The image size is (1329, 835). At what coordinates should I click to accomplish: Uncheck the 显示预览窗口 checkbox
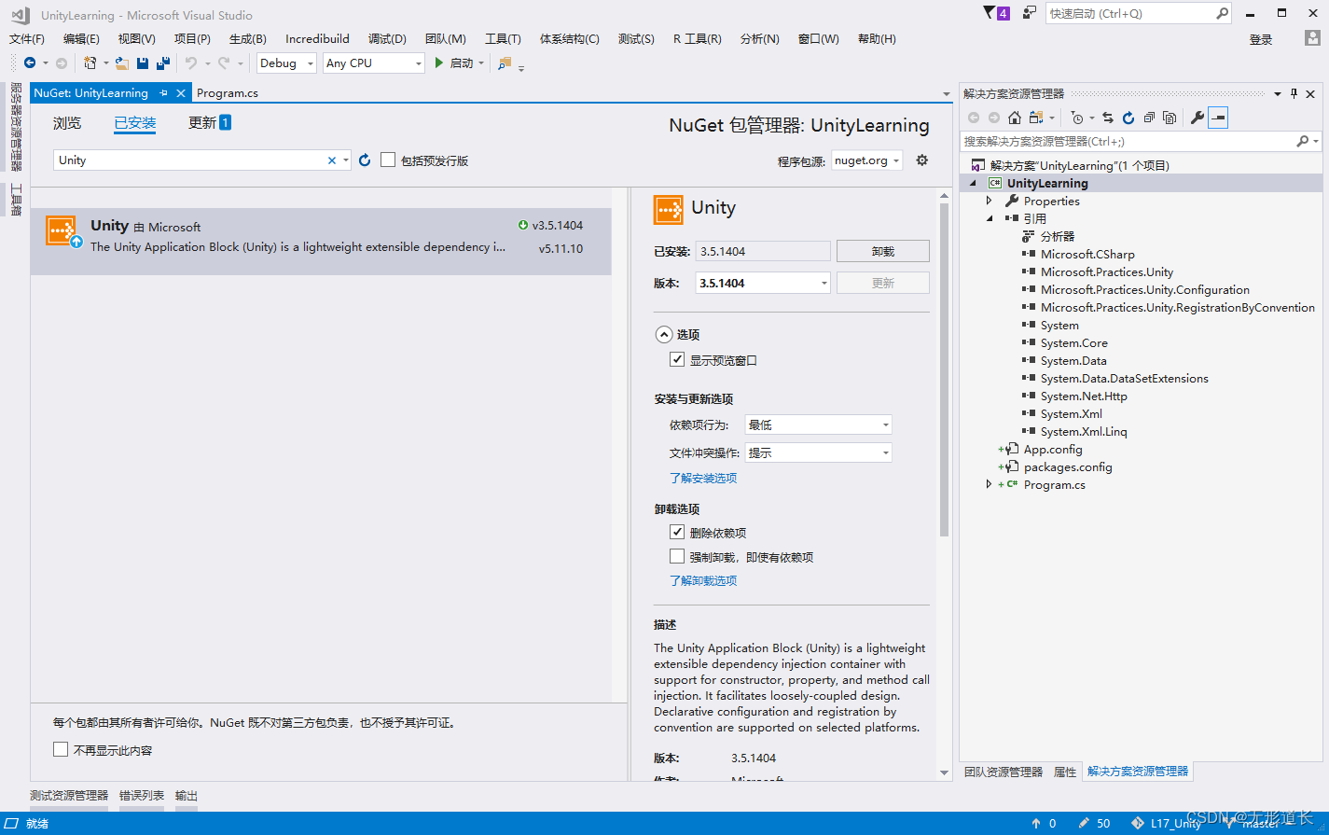pos(677,358)
